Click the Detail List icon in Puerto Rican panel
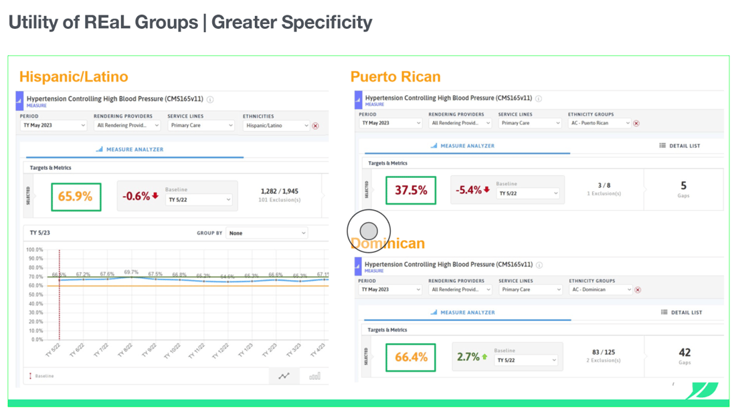 click(x=662, y=146)
